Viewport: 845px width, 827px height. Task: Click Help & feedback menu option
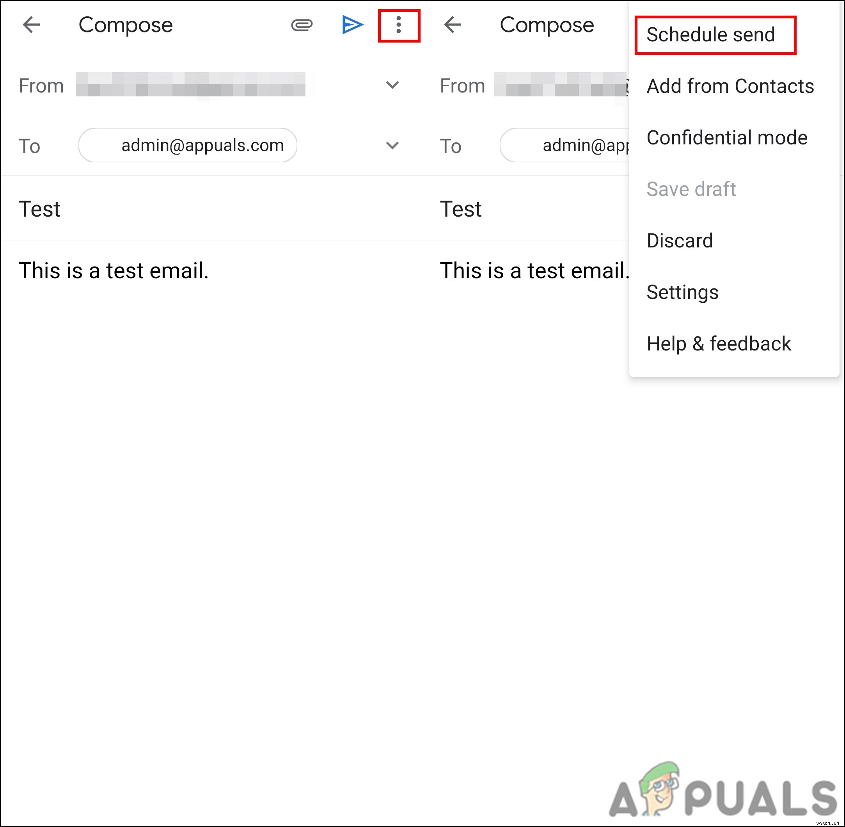[x=720, y=343]
